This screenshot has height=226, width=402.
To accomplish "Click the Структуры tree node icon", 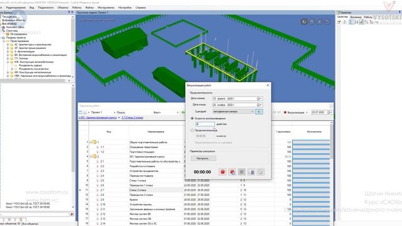I will pyautogui.click(x=3, y=31).
